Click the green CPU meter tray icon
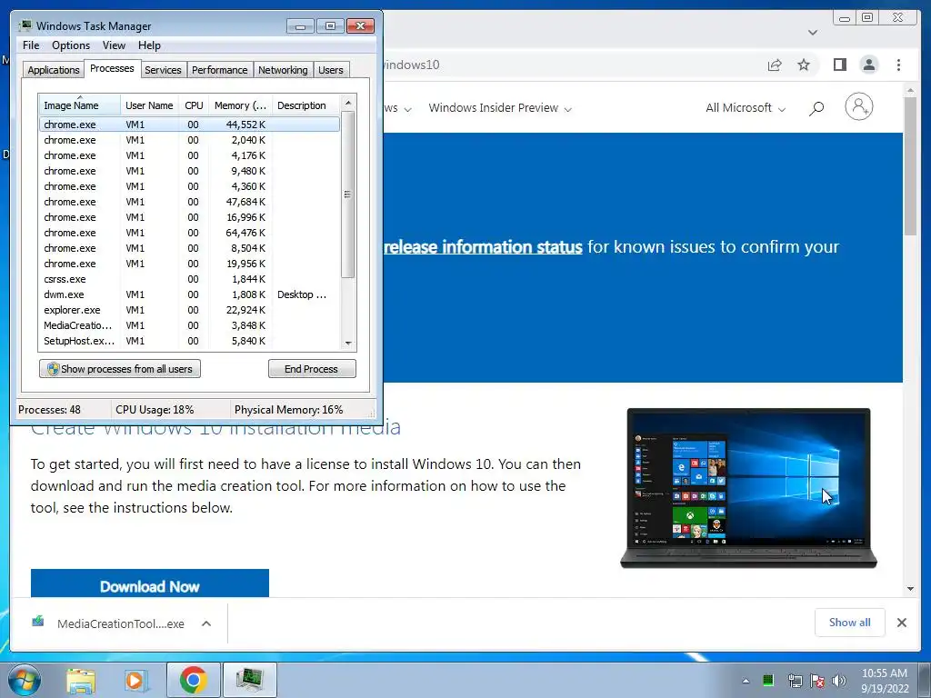Screen dimensions: 931x698 (767, 680)
